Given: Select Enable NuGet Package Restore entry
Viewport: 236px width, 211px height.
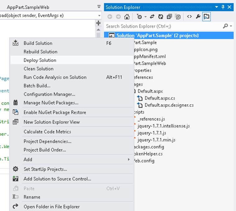Looking at the screenshot, I should pyautogui.click(x=55, y=113).
